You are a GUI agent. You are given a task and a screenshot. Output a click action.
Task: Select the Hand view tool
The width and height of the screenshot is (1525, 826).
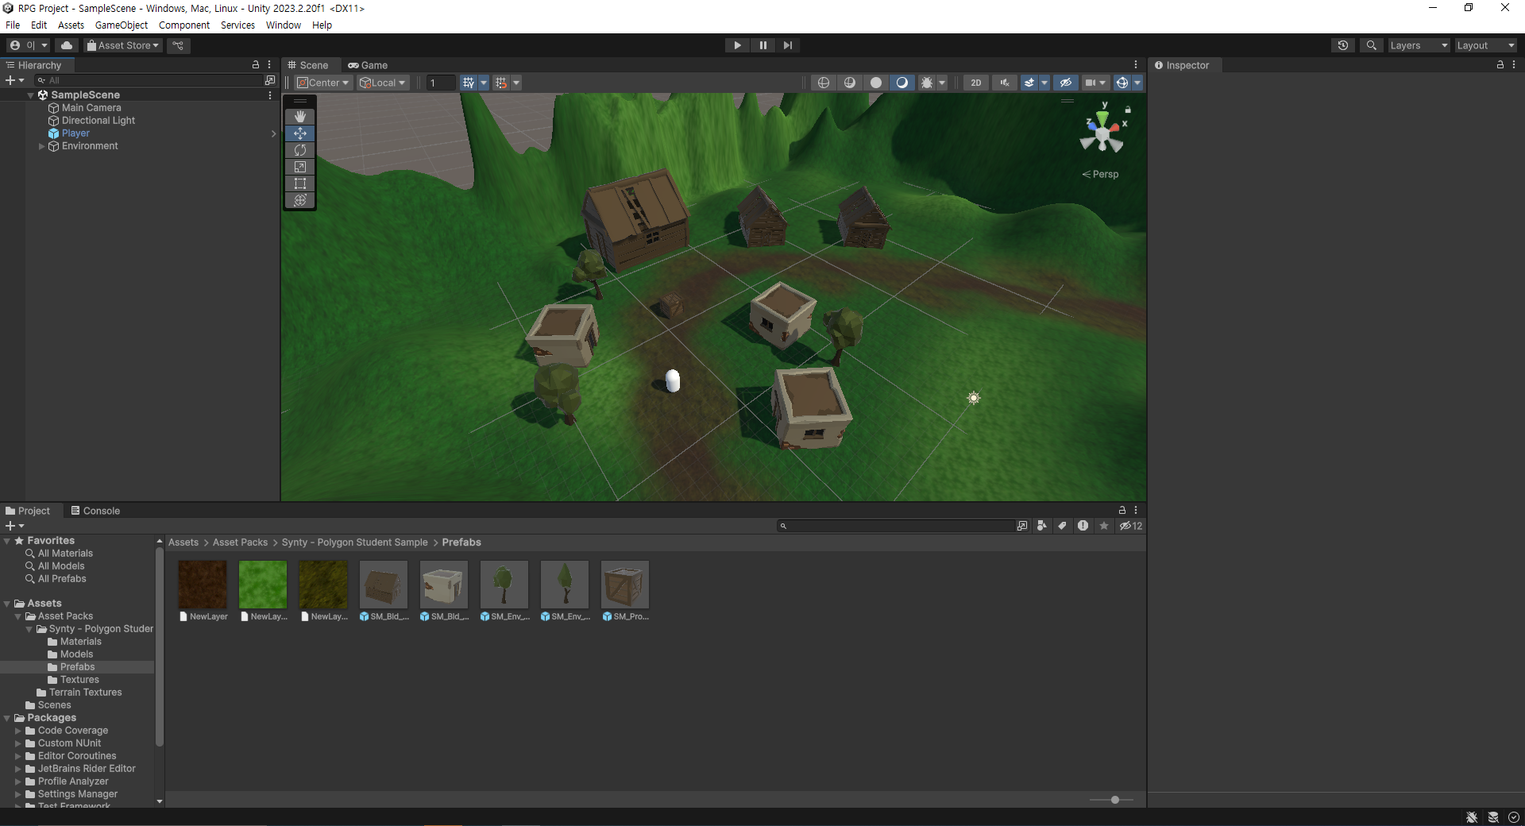click(299, 117)
